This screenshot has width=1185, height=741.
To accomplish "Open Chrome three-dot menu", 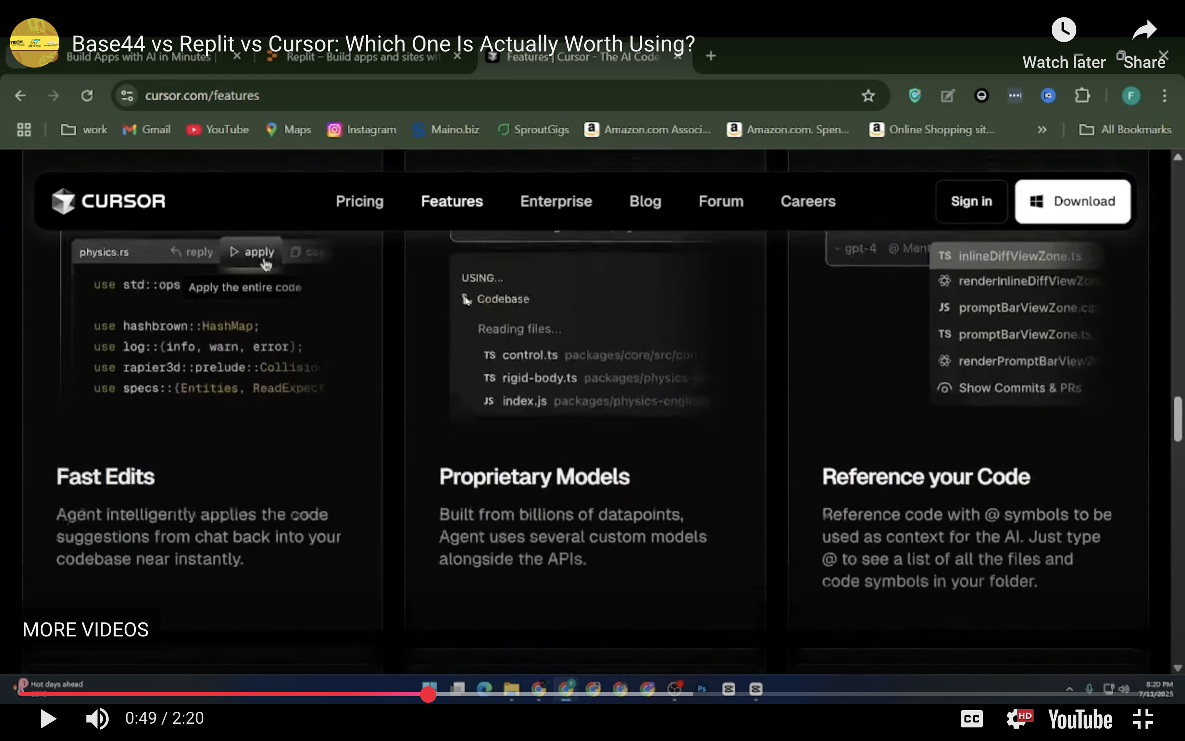I will point(1165,96).
